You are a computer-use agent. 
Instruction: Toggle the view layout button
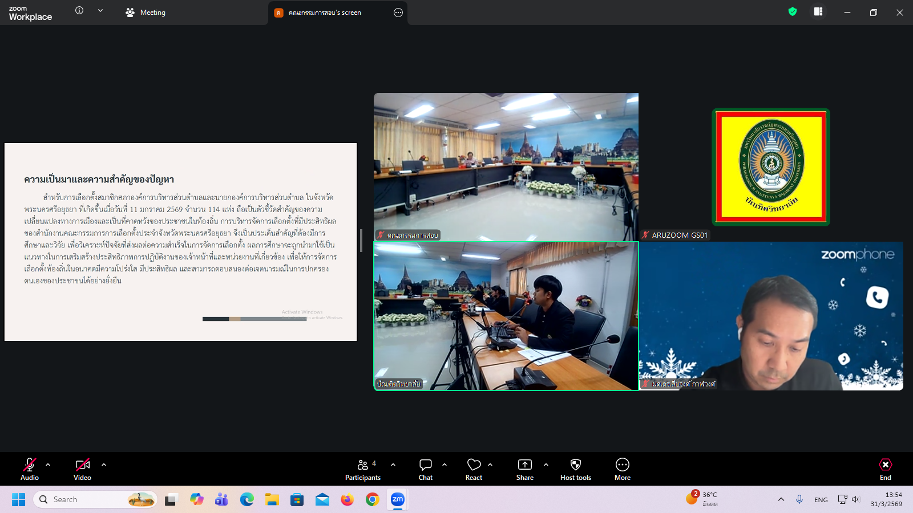pos(818,12)
